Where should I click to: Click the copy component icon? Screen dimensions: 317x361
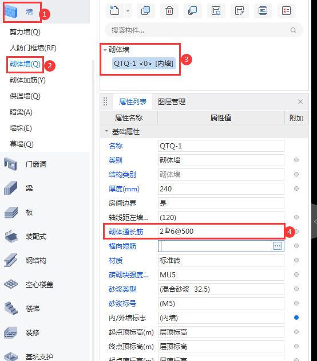pyautogui.click(x=145, y=10)
